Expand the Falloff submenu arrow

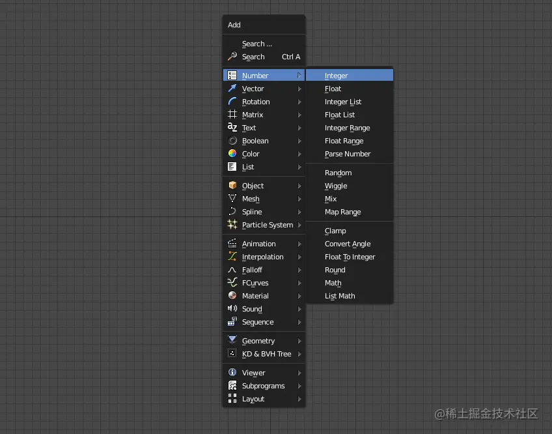click(299, 270)
